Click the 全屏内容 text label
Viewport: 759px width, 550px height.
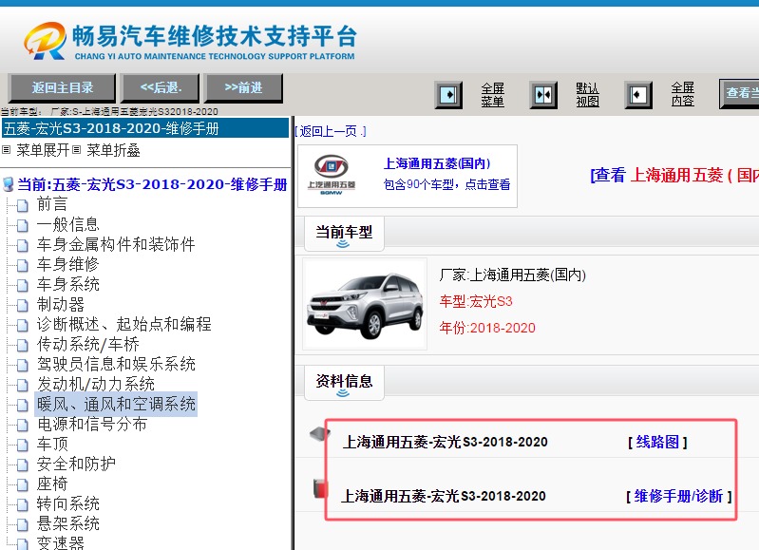(682, 94)
